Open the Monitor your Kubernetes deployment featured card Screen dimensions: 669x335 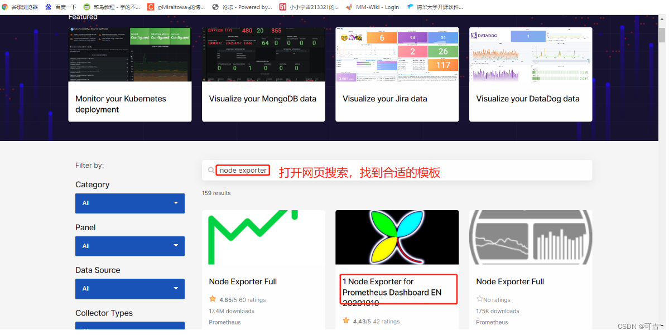pos(129,75)
